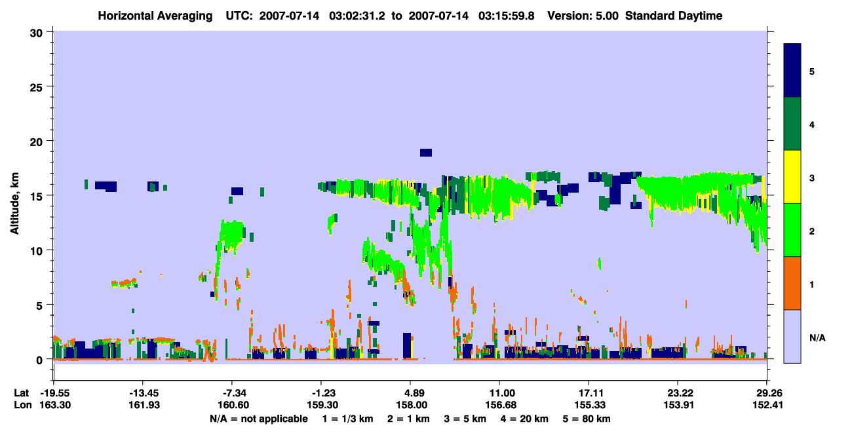Click the y-axis tick label 25
The width and height of the screenshot is (852, 437).
pyautogui.click(x=37, y=86)
